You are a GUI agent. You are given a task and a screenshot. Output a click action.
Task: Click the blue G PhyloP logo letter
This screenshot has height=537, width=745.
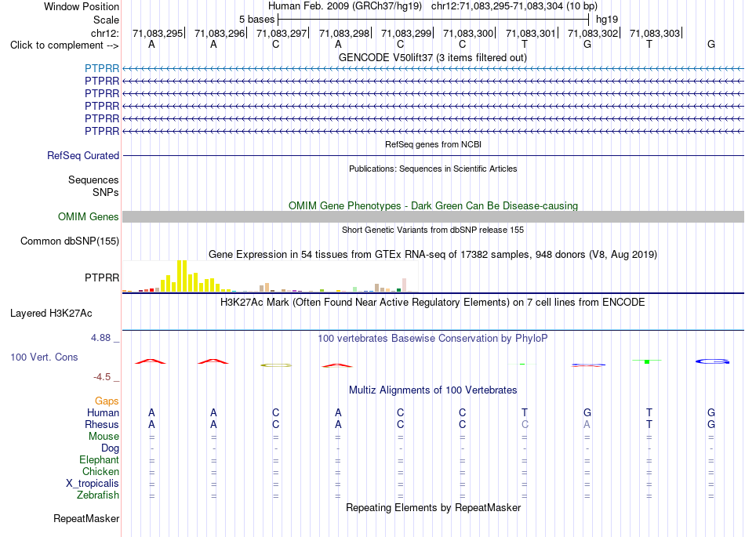(x=712, y=361)
